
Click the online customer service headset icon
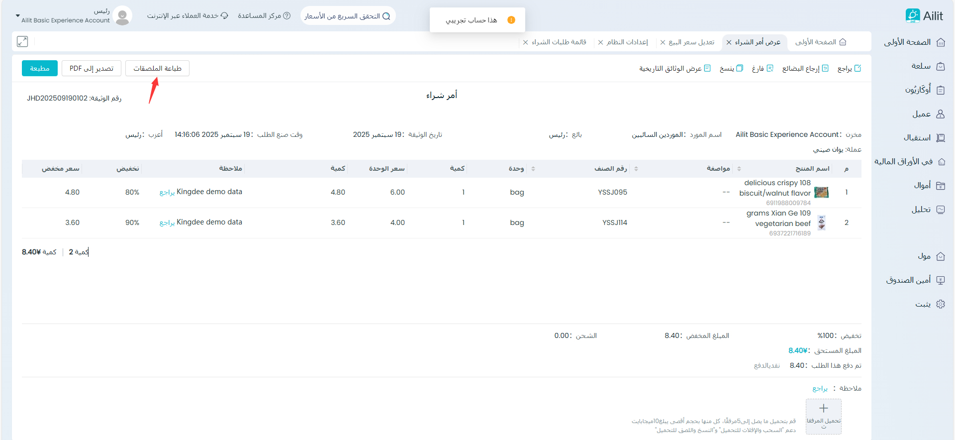[x=224, y=16]
